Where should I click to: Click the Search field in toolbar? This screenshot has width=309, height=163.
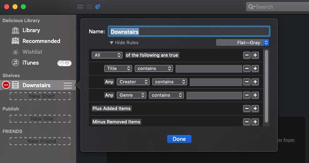(277, 7)
